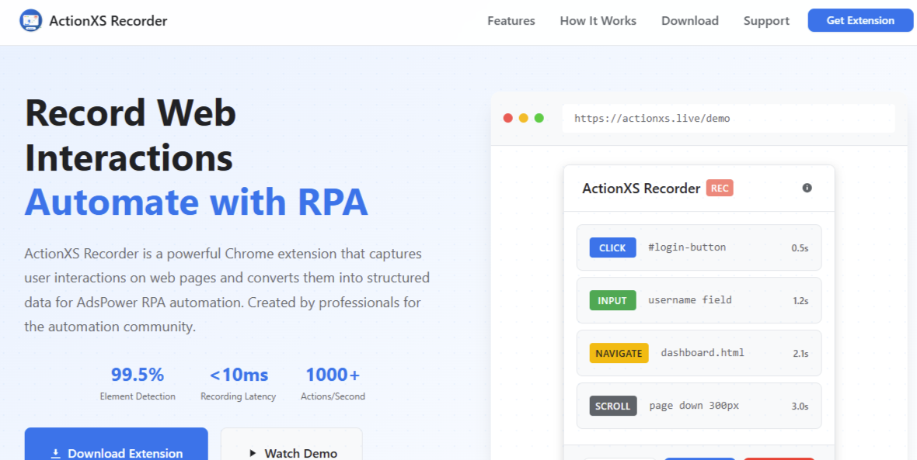Click the REC badge
Screen dimensions: 917x460
pyautogui.click(x=720, y=188)
